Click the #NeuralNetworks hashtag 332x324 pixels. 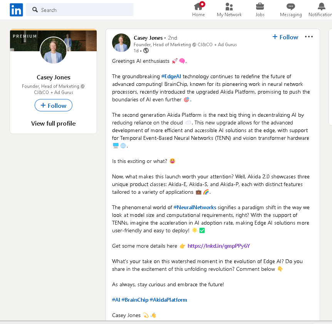(195, 207)
